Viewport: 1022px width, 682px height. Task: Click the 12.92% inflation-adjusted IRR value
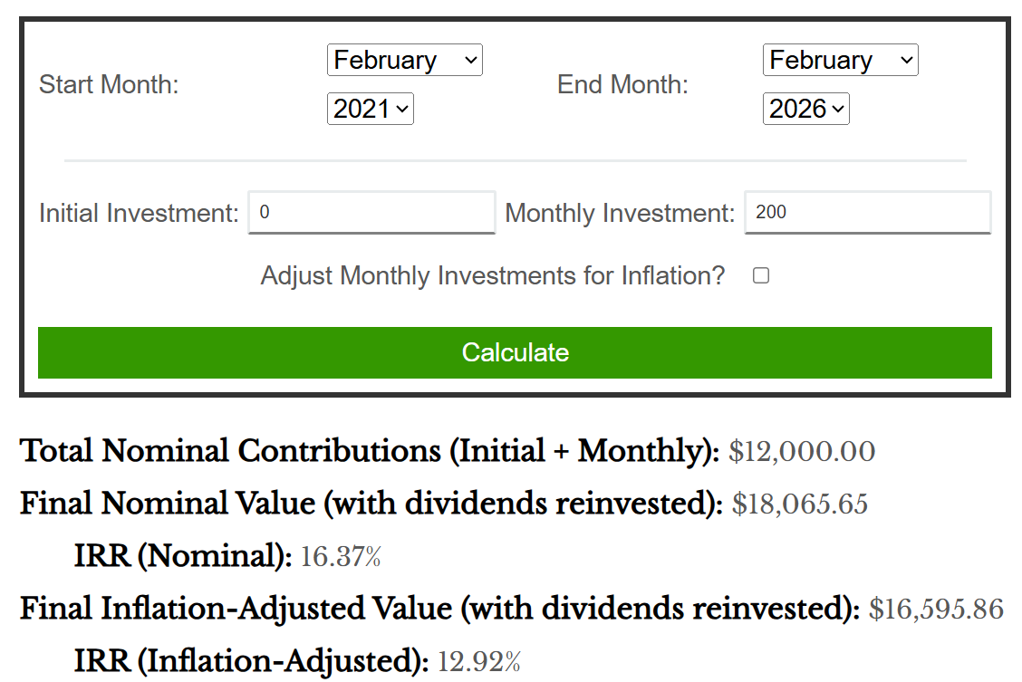click(x=479, y=662)
